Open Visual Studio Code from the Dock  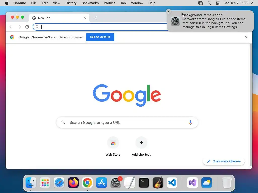tap(172, 183)
